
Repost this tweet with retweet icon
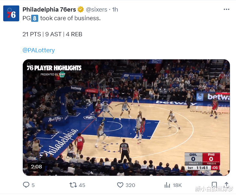tap(73, 185)
